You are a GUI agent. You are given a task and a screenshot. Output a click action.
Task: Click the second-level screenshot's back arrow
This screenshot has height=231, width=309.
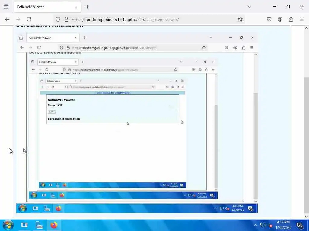point(22,48)
